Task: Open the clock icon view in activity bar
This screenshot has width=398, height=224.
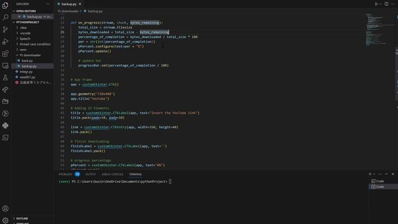Action: click(6, 113)
